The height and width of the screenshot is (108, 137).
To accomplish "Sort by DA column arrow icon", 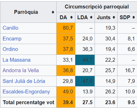I will coord(71,17).
